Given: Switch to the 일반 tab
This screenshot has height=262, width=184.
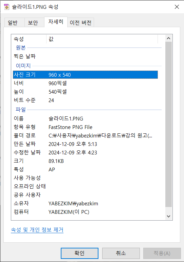Looking at the screenshot, I should pos(14,22).
